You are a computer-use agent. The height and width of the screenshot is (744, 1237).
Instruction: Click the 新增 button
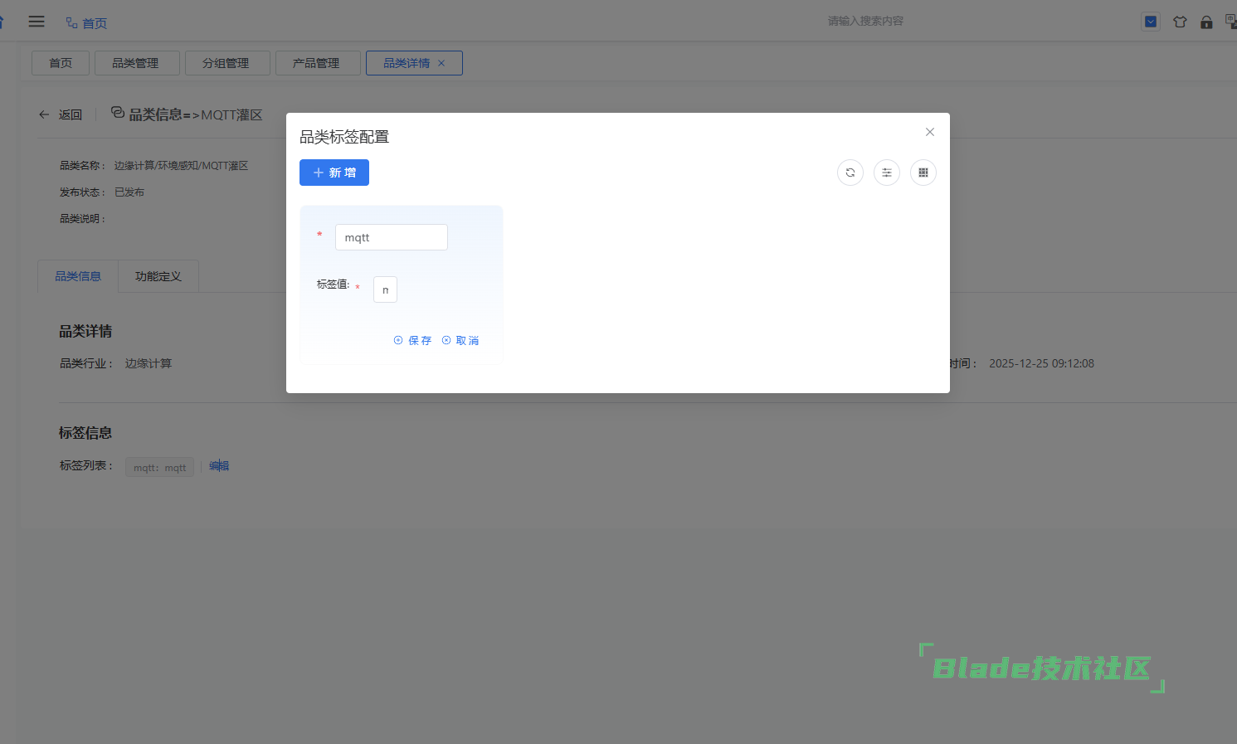click(x=334, y=173)
